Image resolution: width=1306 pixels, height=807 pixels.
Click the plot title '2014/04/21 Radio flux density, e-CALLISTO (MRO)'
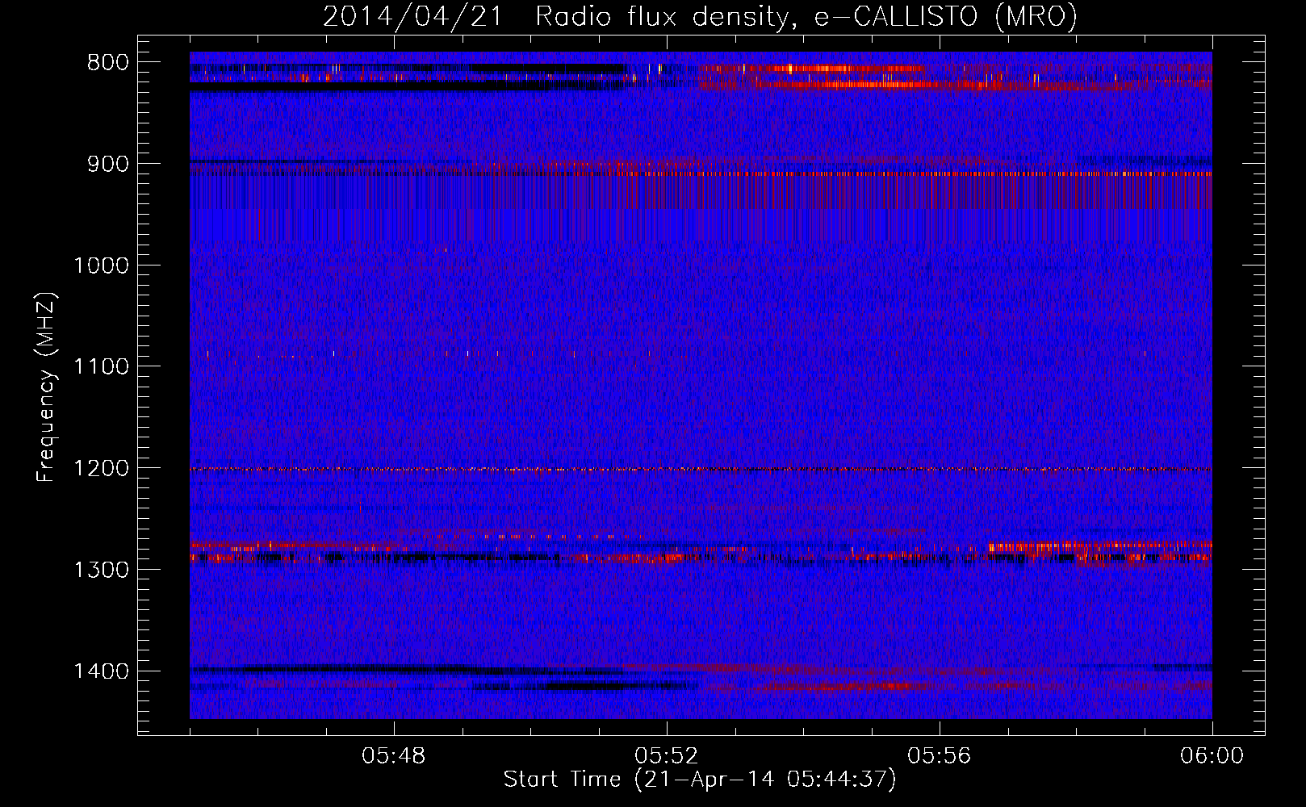(x=700, y=16)
